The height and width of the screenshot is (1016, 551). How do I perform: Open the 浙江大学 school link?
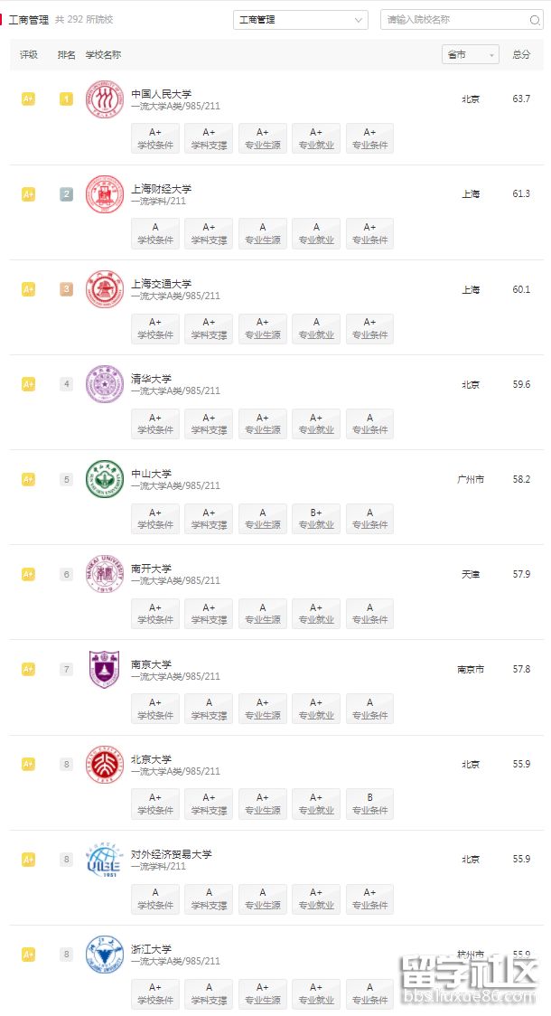[151, 949]
